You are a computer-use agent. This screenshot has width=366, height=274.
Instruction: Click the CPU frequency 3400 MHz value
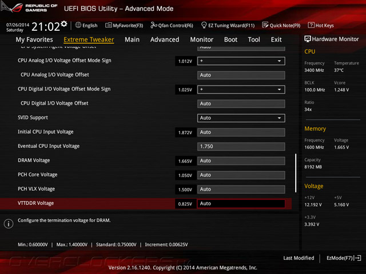click(x=314, y=70)
